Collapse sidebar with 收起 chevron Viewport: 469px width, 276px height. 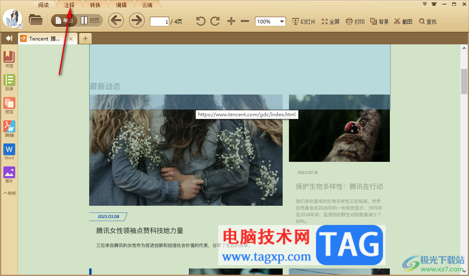[10, 193]
